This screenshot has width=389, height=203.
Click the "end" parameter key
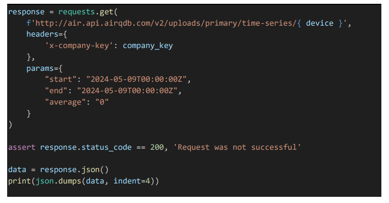coord(56,91)
